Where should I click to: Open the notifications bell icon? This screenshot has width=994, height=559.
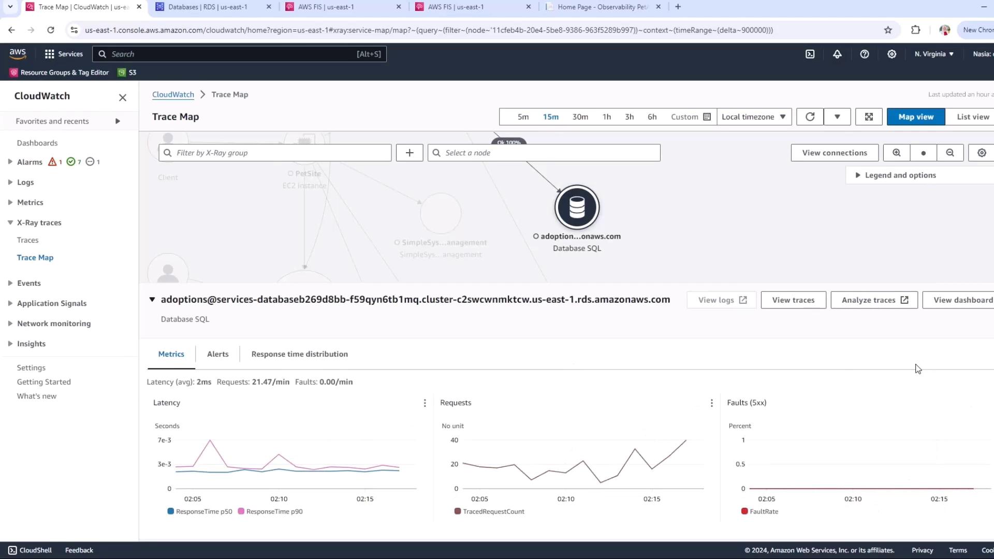837,54
